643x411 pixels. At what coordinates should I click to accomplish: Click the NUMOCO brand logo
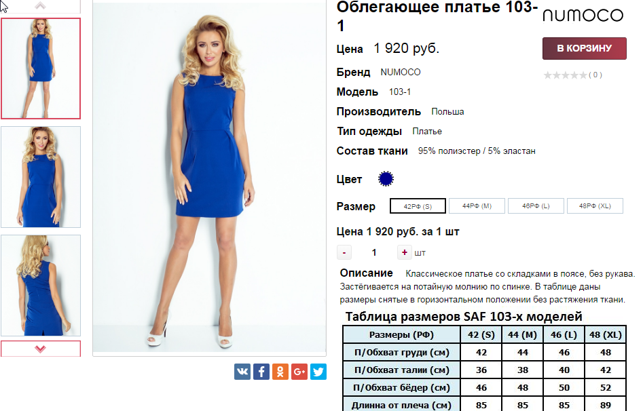pos(583,16)
